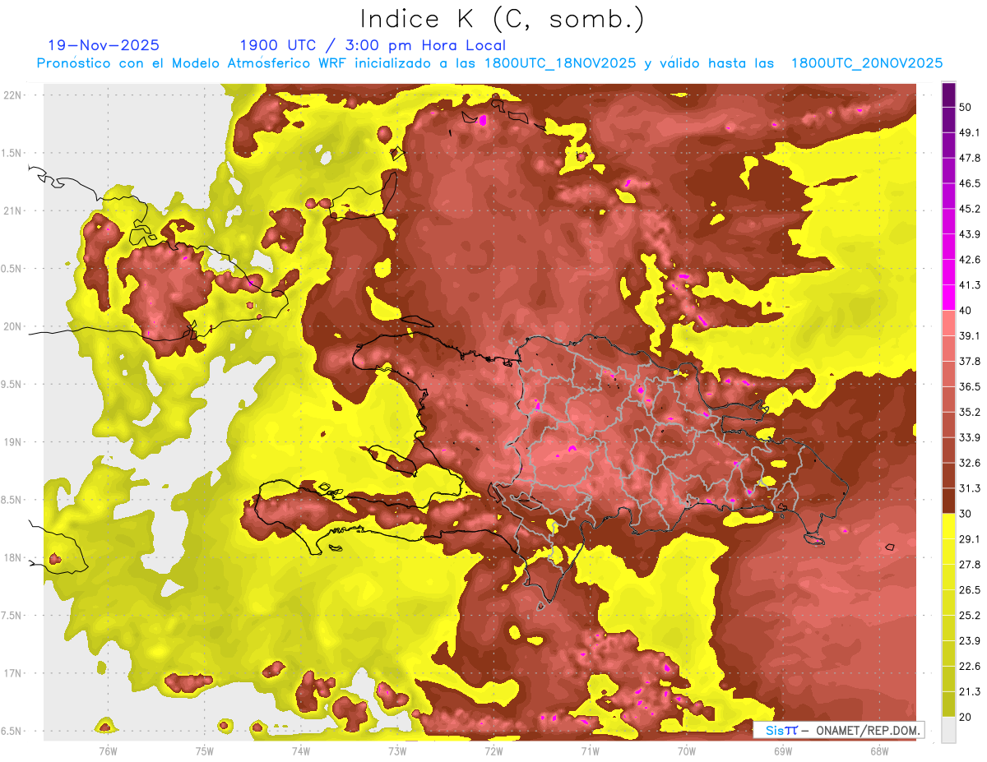
Task: Click the '72W' longitude label
Action: (493, 750)
